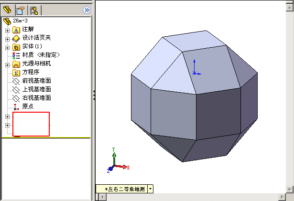The width and height of the screenshot is (294, 201).
Task: Click the vertical scrollbar down arrow
Action: [289, 189]
